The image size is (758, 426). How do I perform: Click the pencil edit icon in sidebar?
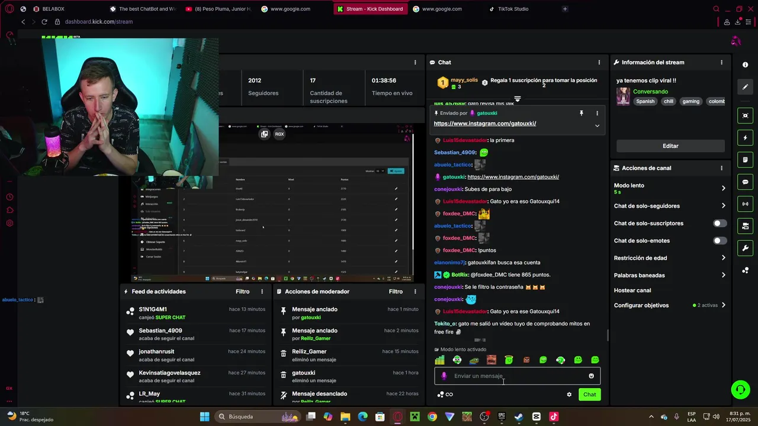tap(745, 87)
